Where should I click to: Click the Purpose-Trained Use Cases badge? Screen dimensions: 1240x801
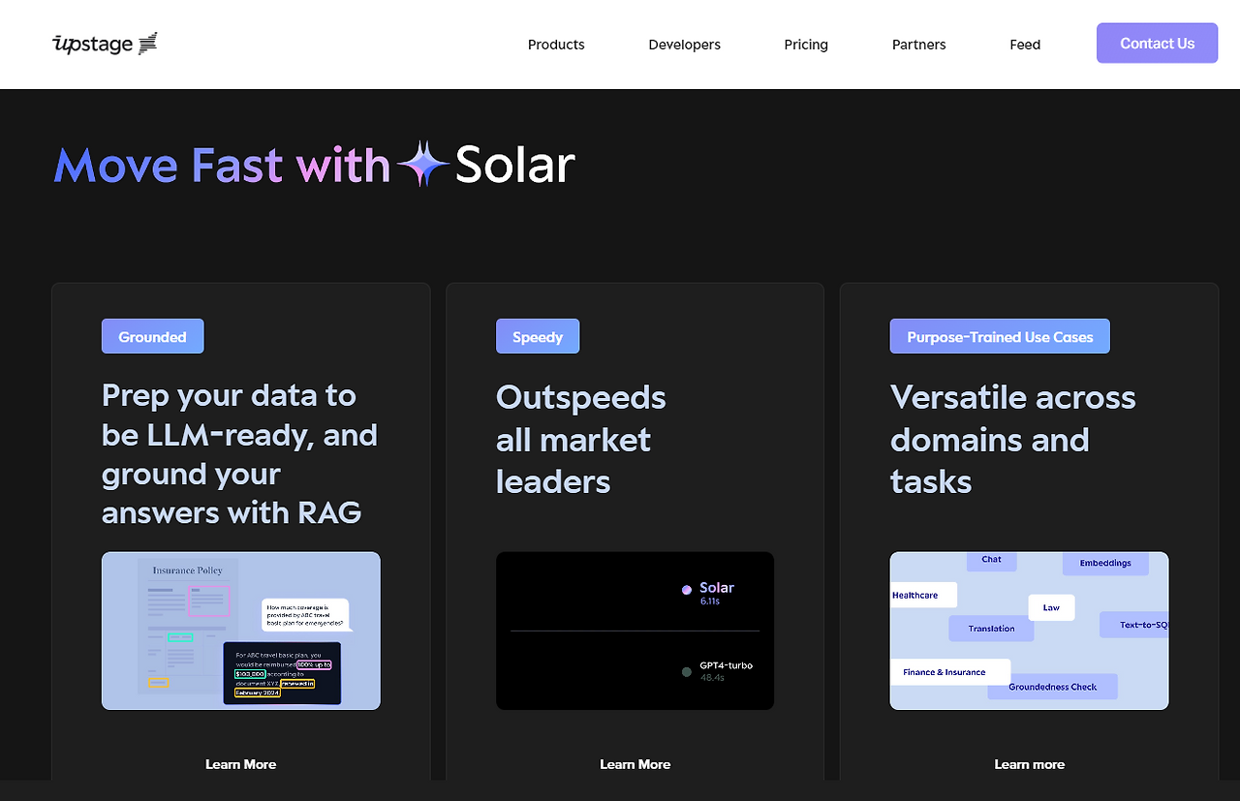(1000, 336)
